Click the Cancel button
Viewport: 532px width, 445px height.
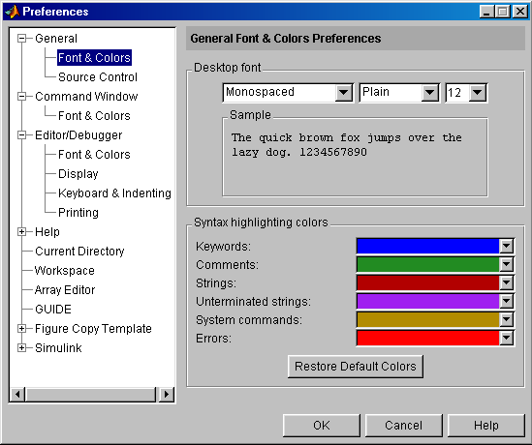click(404, 426)
